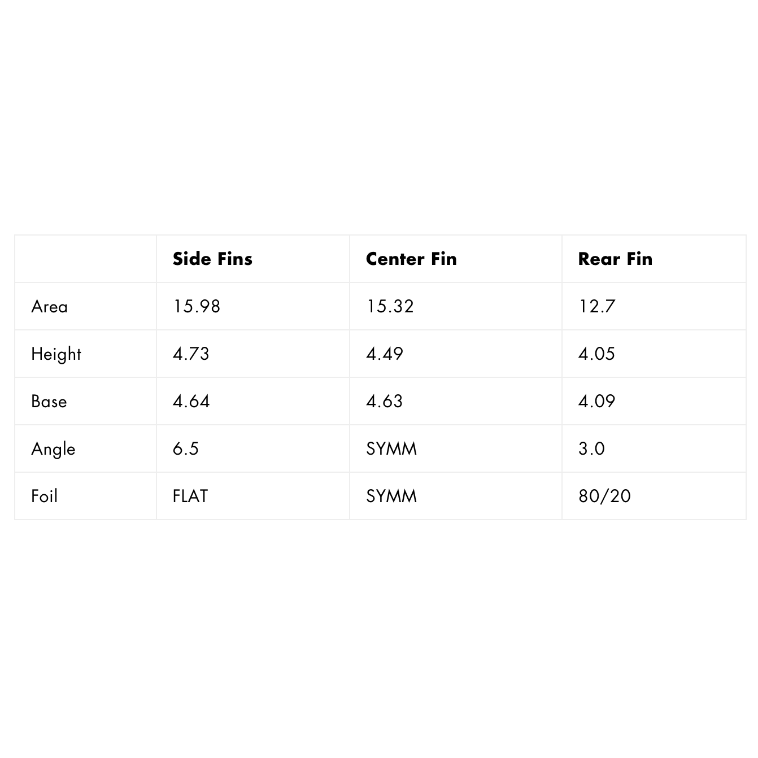758x758 pixels.
Task: Click the 4.49 Center Fin height cell
Action: pyautogui.click(x=385, y=354)
